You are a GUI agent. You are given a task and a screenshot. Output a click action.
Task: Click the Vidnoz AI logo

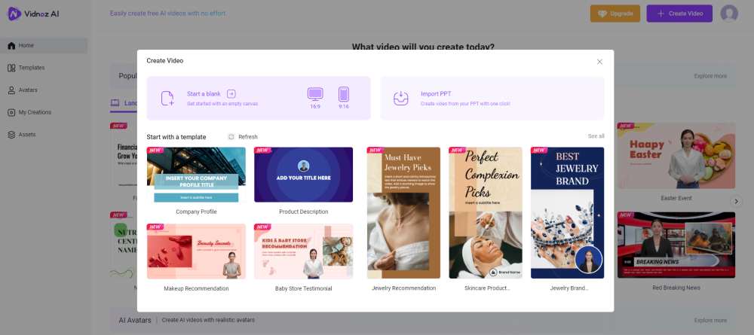pyautogui.click(x=34, y=14)
